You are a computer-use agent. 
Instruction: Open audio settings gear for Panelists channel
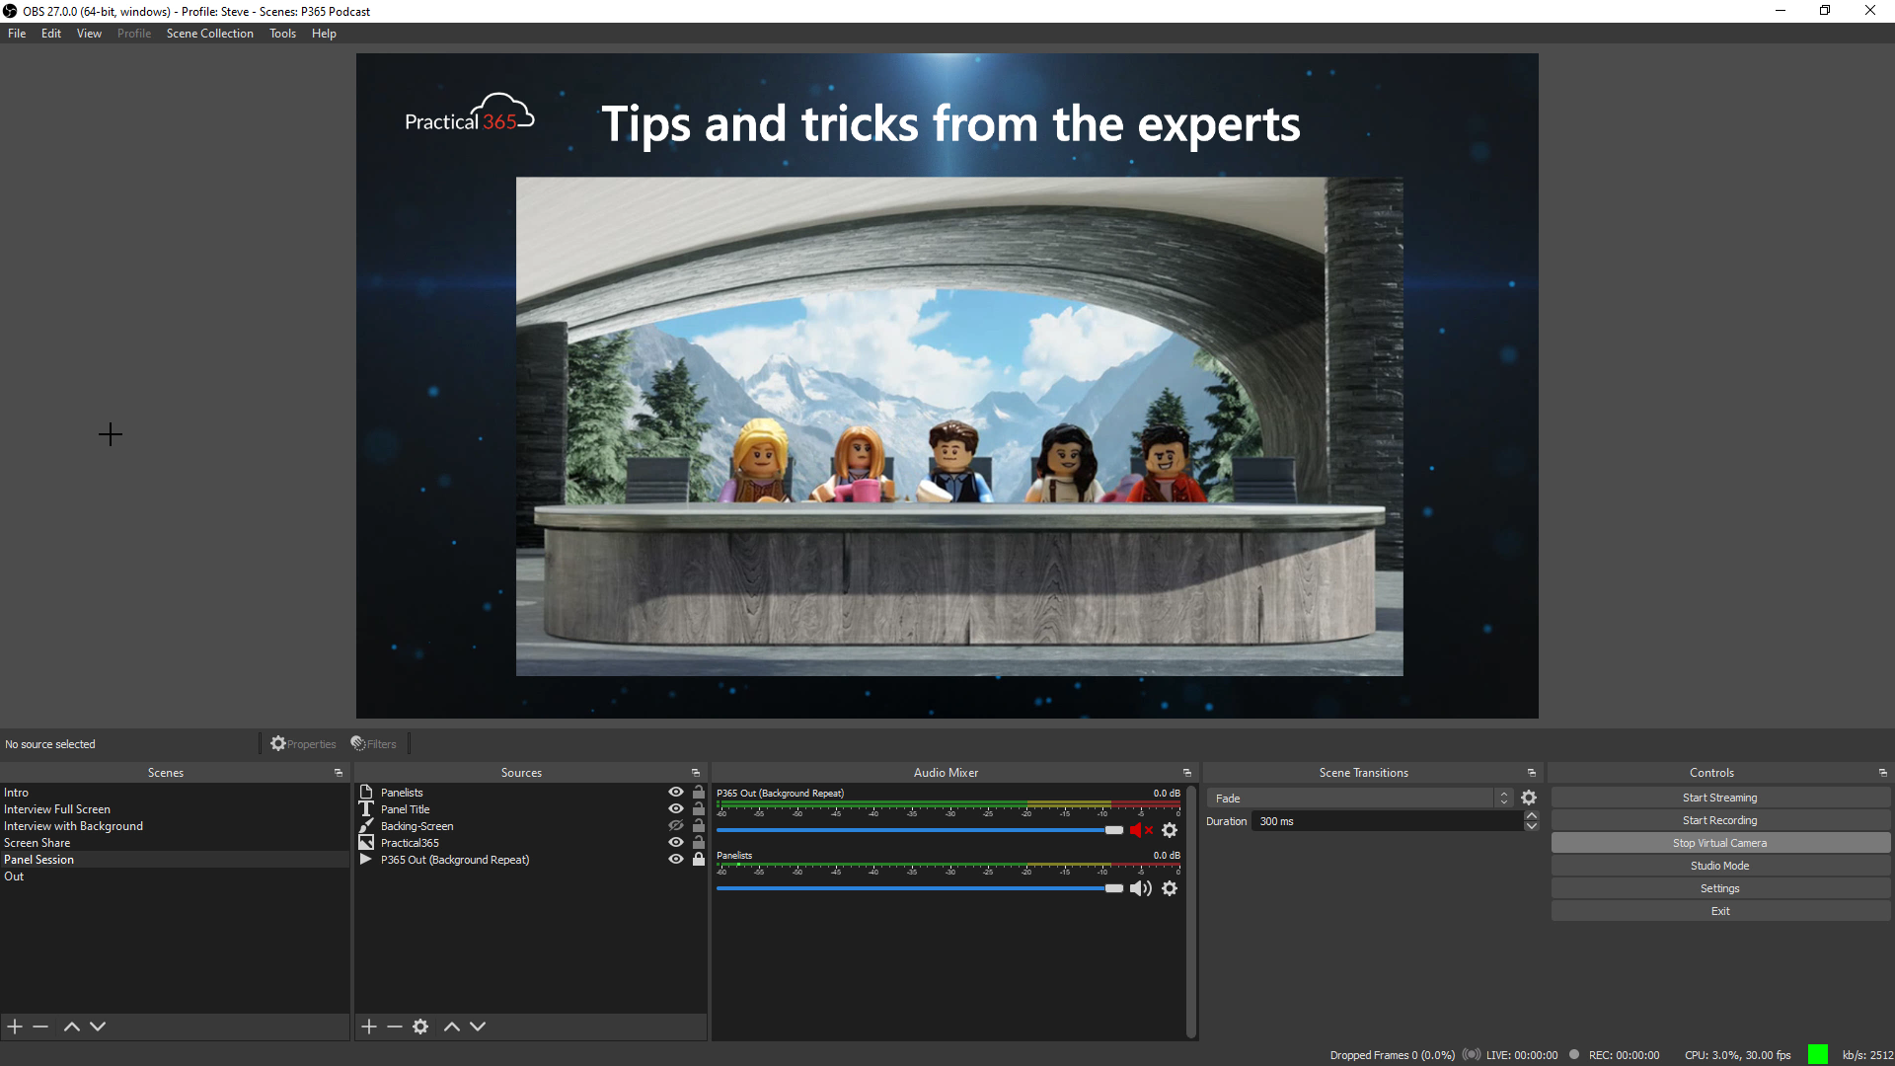pos(1170,888)
